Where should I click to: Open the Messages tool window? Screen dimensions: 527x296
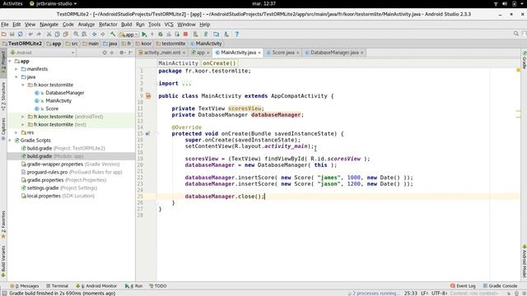click(24, 286)
